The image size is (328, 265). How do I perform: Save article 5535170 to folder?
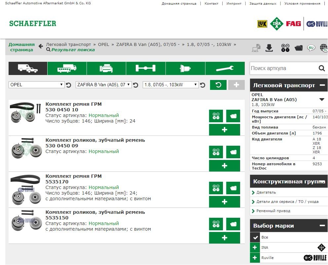pyautogui.click(x=233, y=188)
